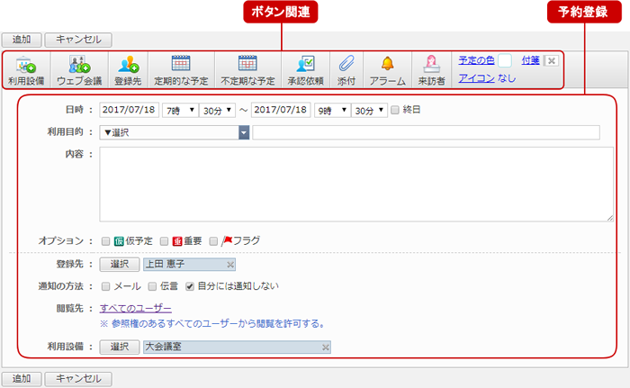Open the 登録先 toolbar icon
The image size is (630, 388).
128,70
